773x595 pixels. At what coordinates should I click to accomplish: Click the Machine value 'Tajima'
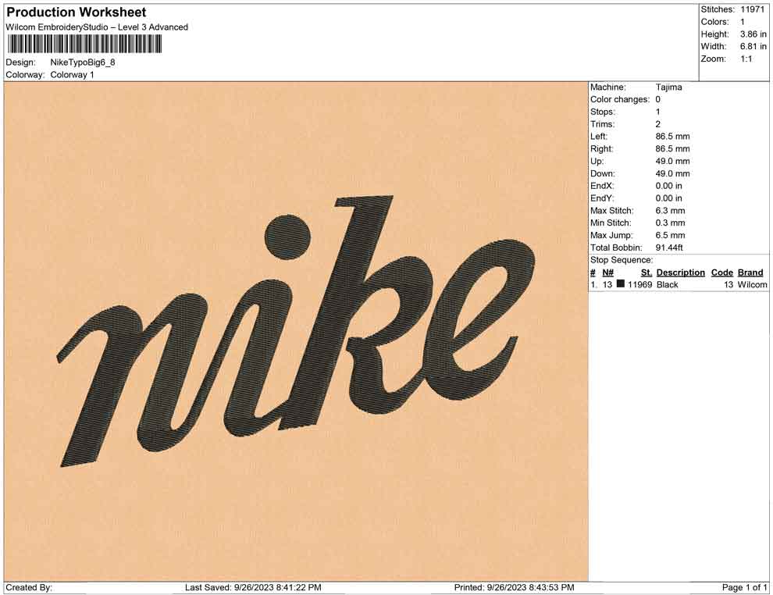point(669,87)
